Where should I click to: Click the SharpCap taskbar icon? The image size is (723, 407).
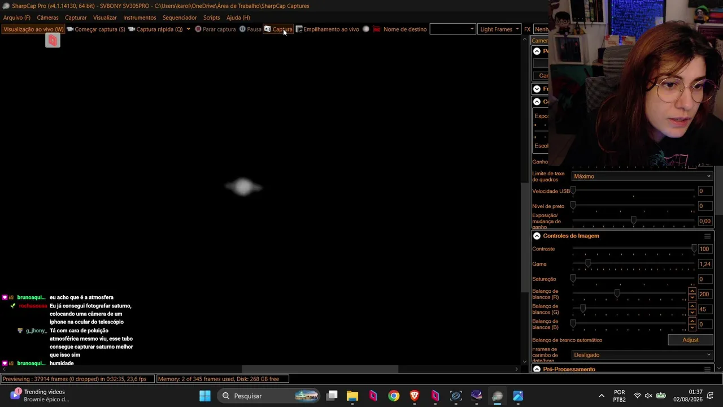(497, 396)
